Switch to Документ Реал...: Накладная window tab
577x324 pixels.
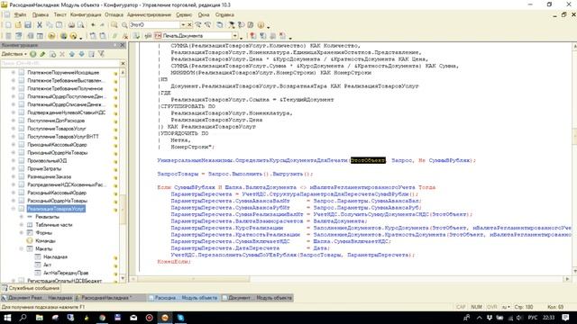coord(37,298)
